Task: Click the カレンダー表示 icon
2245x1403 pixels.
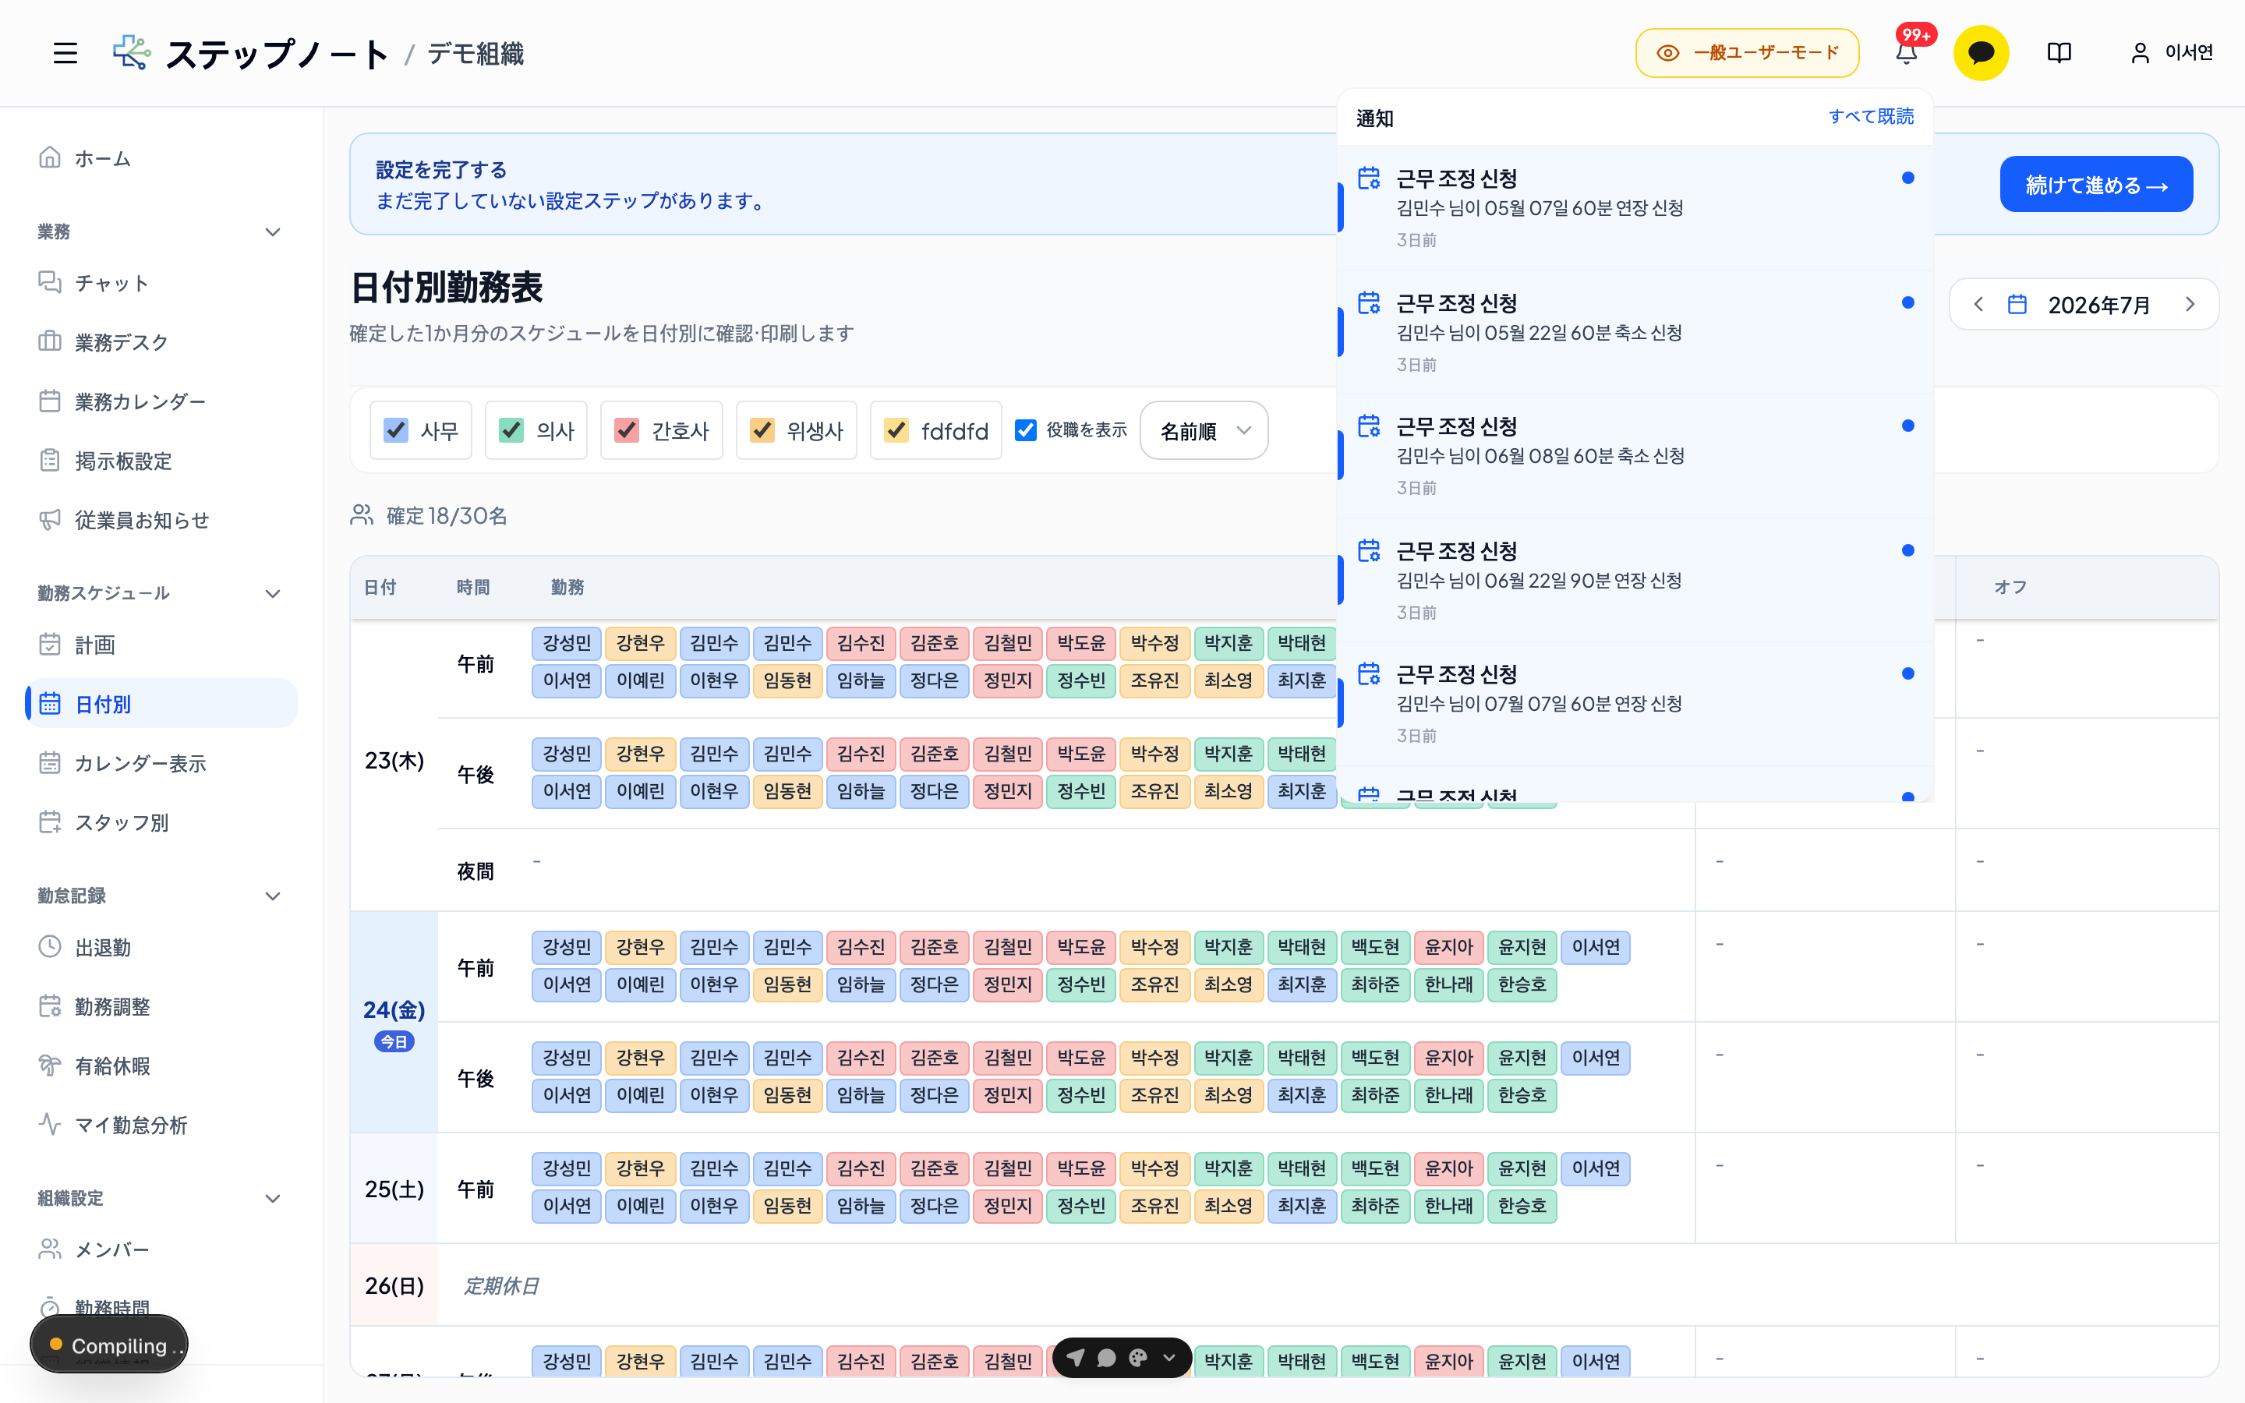Action: (x=50, y=764)
